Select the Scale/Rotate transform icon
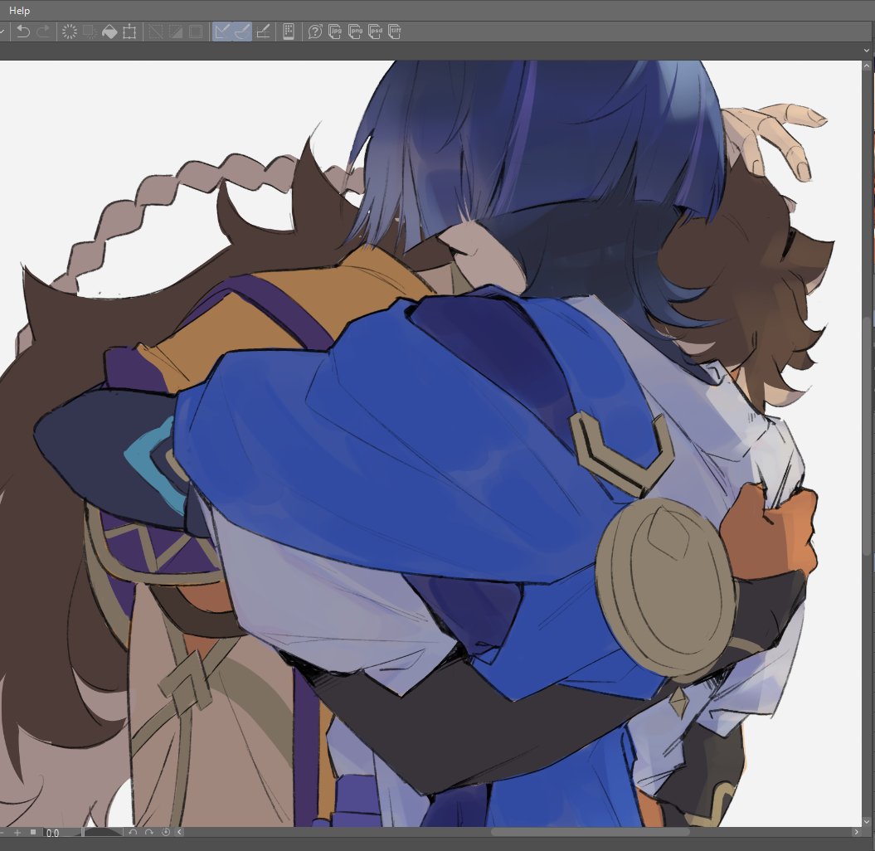875x851 pixels. coord(129,32)
